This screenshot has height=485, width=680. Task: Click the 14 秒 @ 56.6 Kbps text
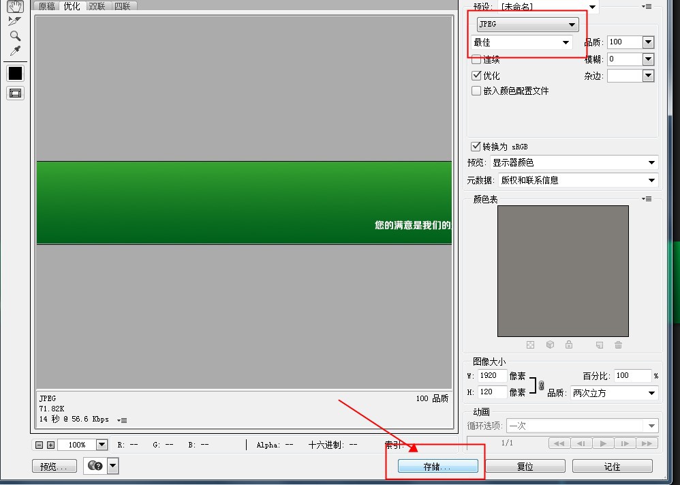[74, 419]
